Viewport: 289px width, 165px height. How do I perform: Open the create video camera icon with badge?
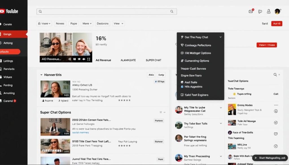pyautogui.click(x=251, y=11)
